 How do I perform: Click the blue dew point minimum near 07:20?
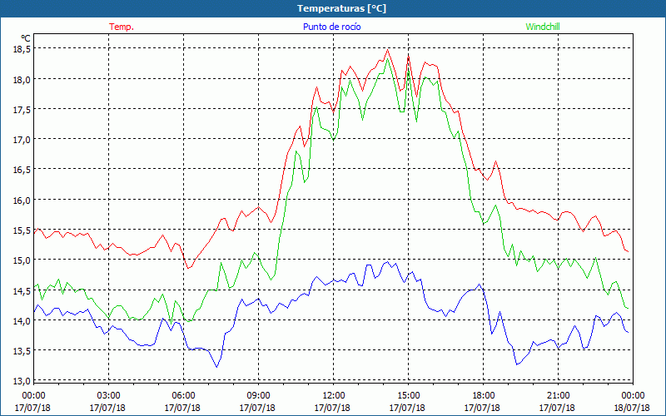(x=216, y=367)
